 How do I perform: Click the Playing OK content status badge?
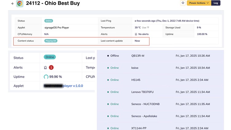tap(51, 41)
